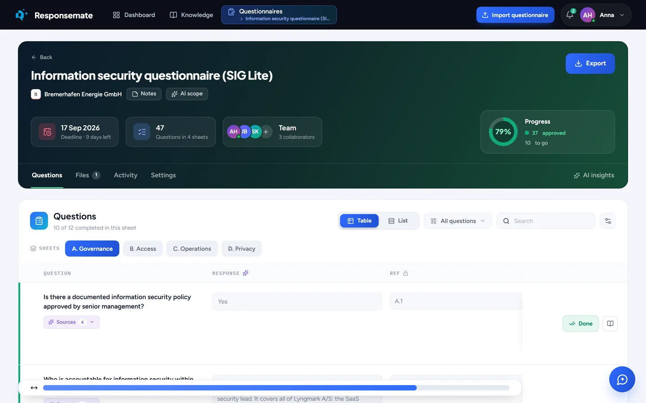The height and width of the screenshot is (403, 646).
Task: Click the Yes response field
Action: [297, 301]
